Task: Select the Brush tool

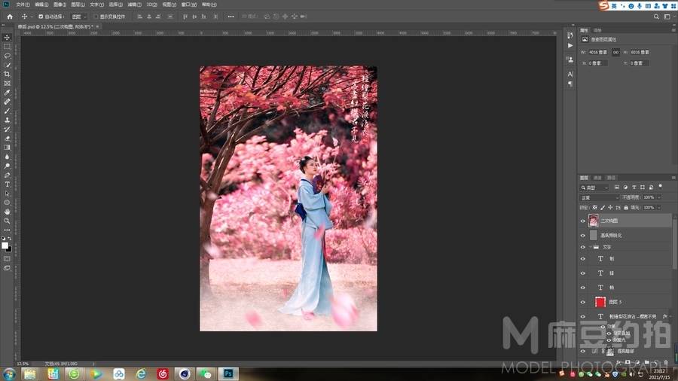Action: [7, 111]
